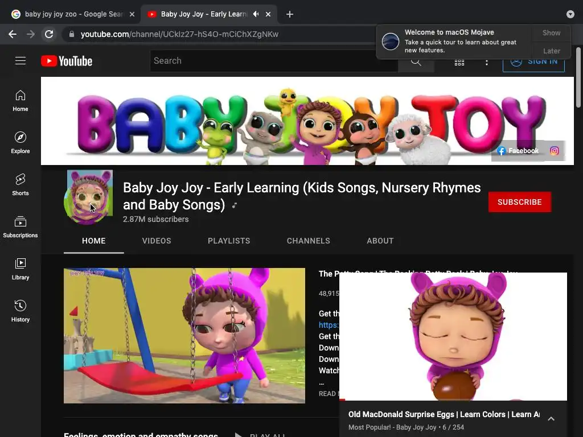583x437 pixels.
Task: Open the YouTube hamburger guide menu
Action: (20, 60)
